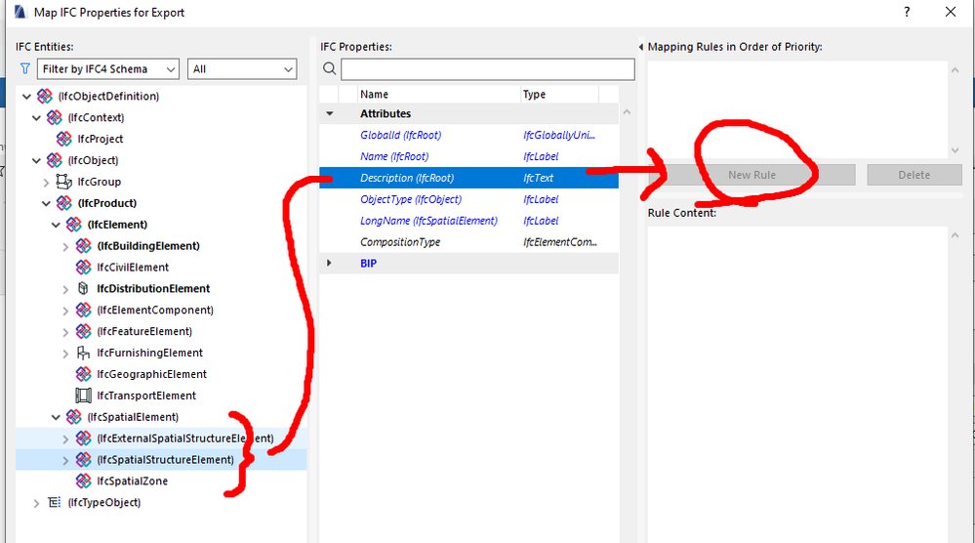Expand the (IfcFeatureElement) node
Viewport: 975px width, 543px height.
(65, 332)
